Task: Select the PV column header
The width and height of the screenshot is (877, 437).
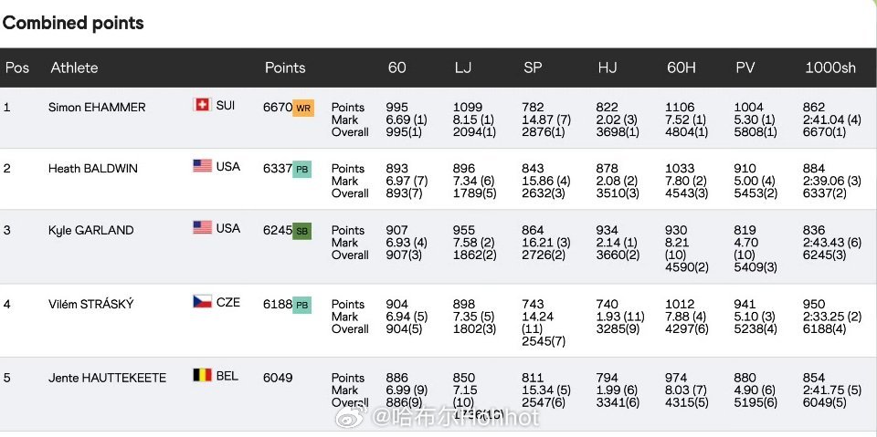Action: click(745, 68)
